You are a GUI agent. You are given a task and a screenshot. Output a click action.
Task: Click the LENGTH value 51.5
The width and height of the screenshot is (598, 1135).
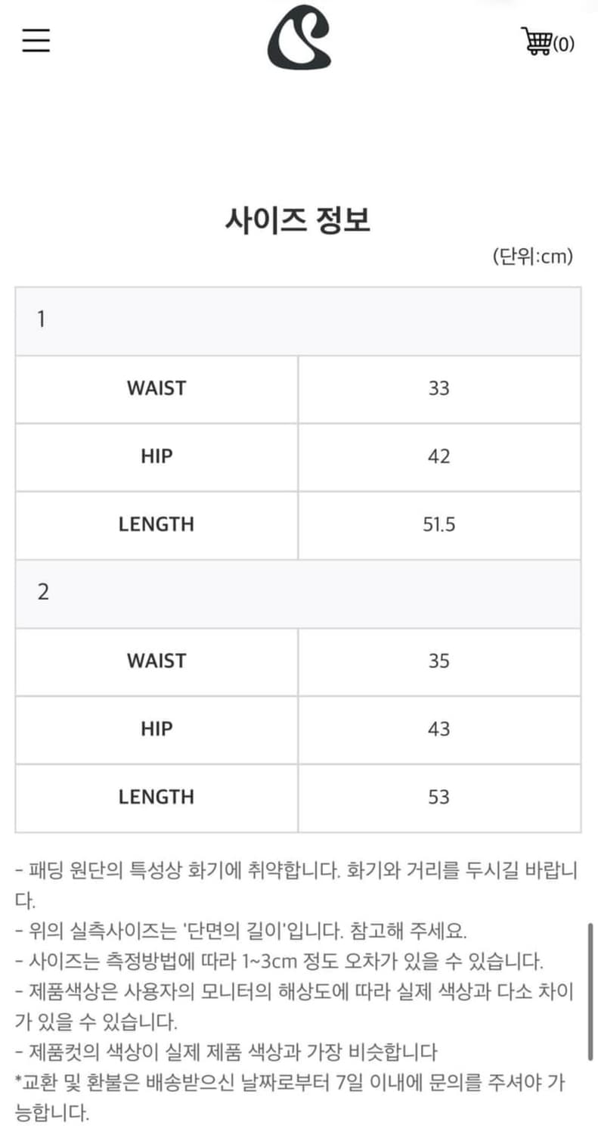tap(438, 525)
